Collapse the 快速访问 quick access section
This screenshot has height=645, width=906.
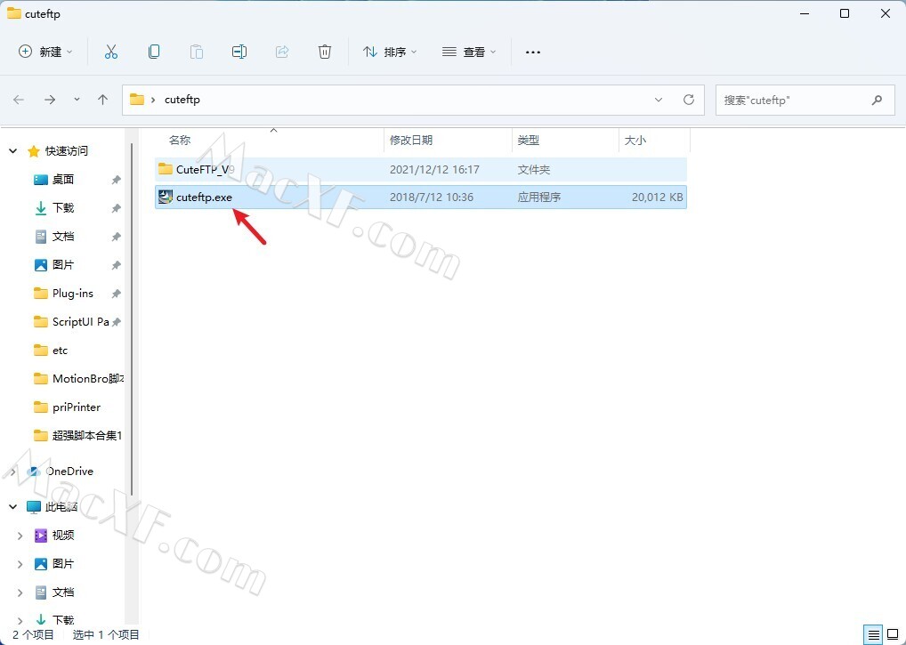click(13, 151)
